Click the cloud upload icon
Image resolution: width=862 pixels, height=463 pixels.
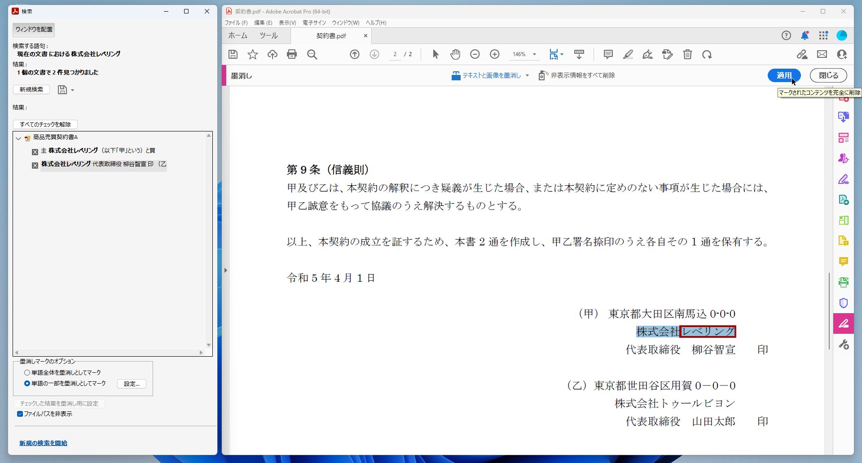[x=273, y=54]
